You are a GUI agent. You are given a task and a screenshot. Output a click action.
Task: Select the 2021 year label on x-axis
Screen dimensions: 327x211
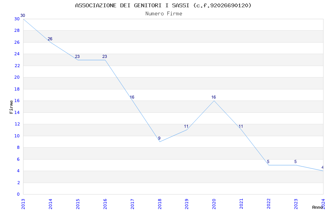(242, 204)
